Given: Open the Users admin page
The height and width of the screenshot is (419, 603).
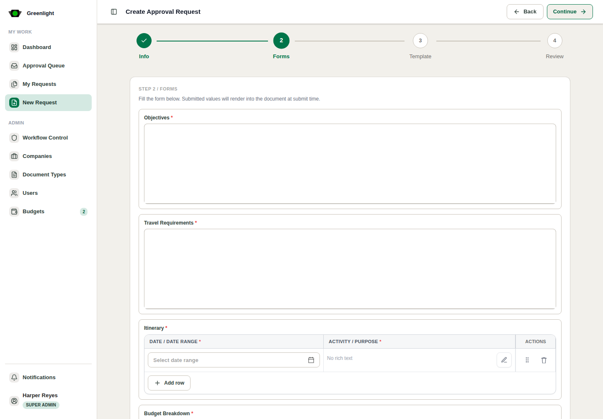Looking at the screenshot, I should click(48, 193).
